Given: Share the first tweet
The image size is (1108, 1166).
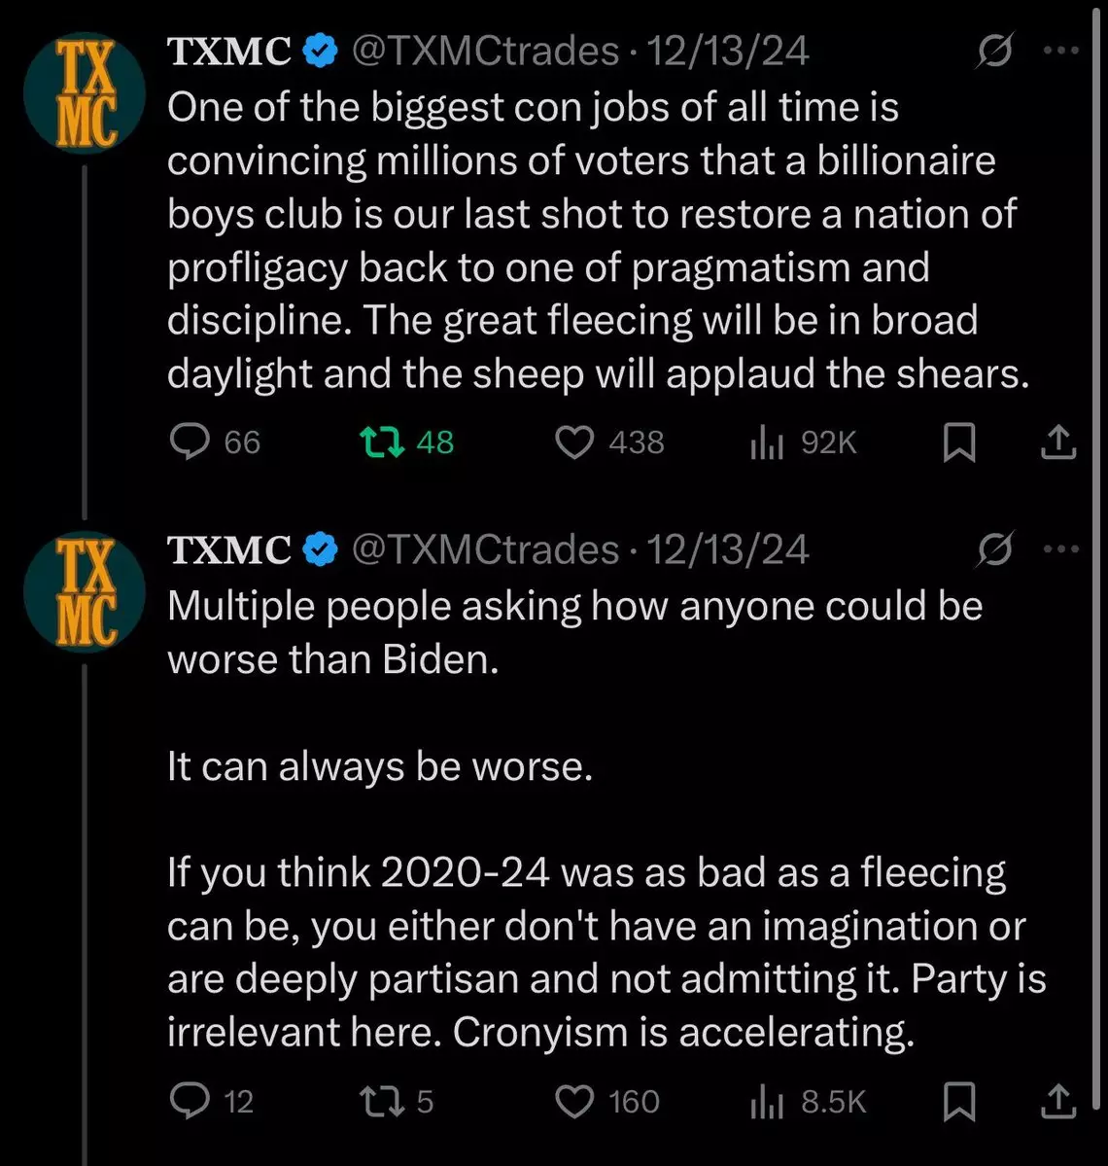Looking at the screenshot, I should point(1058,442).
